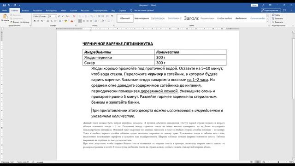
Task: Apply the Заголовок 2 style
Action: [x=175, y=18]
